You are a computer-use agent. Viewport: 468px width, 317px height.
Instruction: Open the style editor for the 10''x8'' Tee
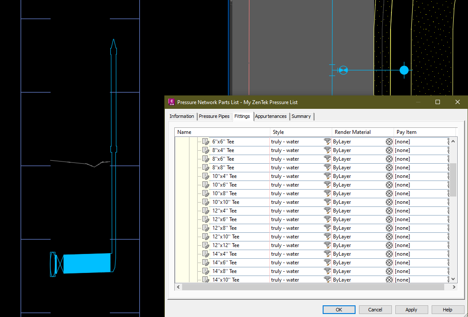tap(327, 193)
